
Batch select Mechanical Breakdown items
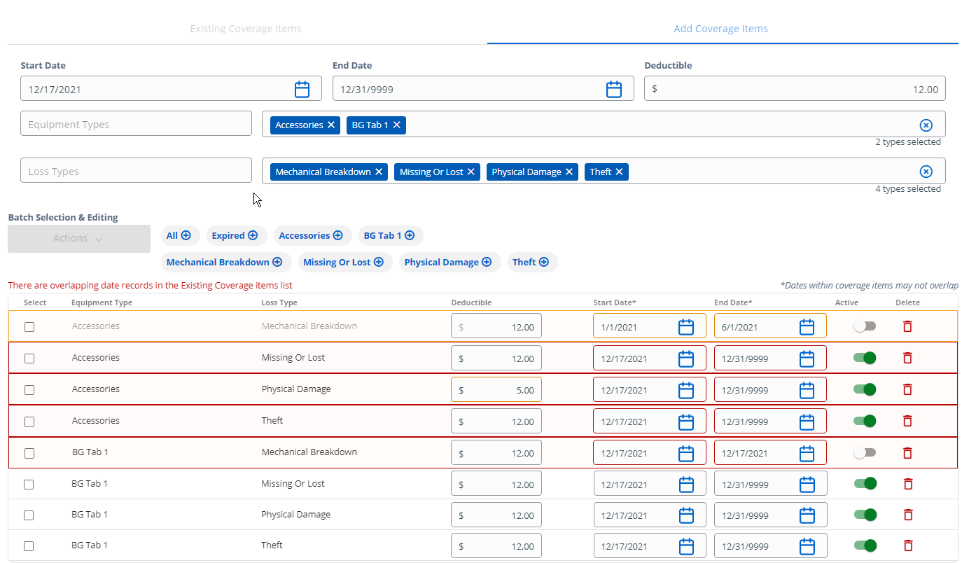point(225,263)
